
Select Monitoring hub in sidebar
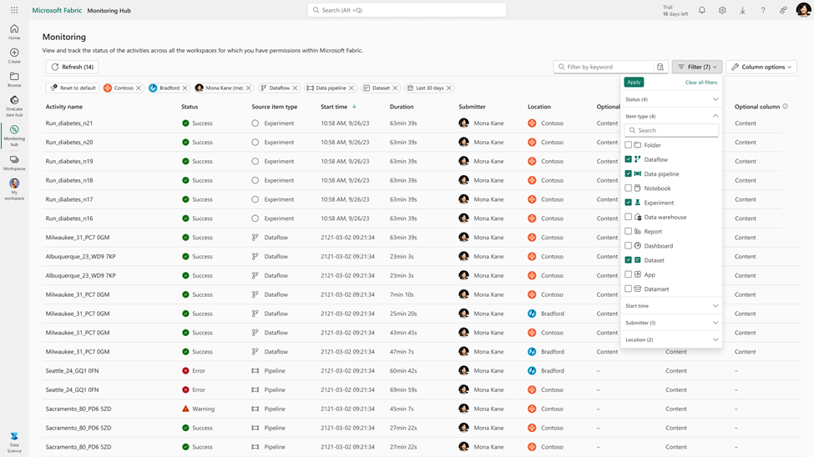14,135
